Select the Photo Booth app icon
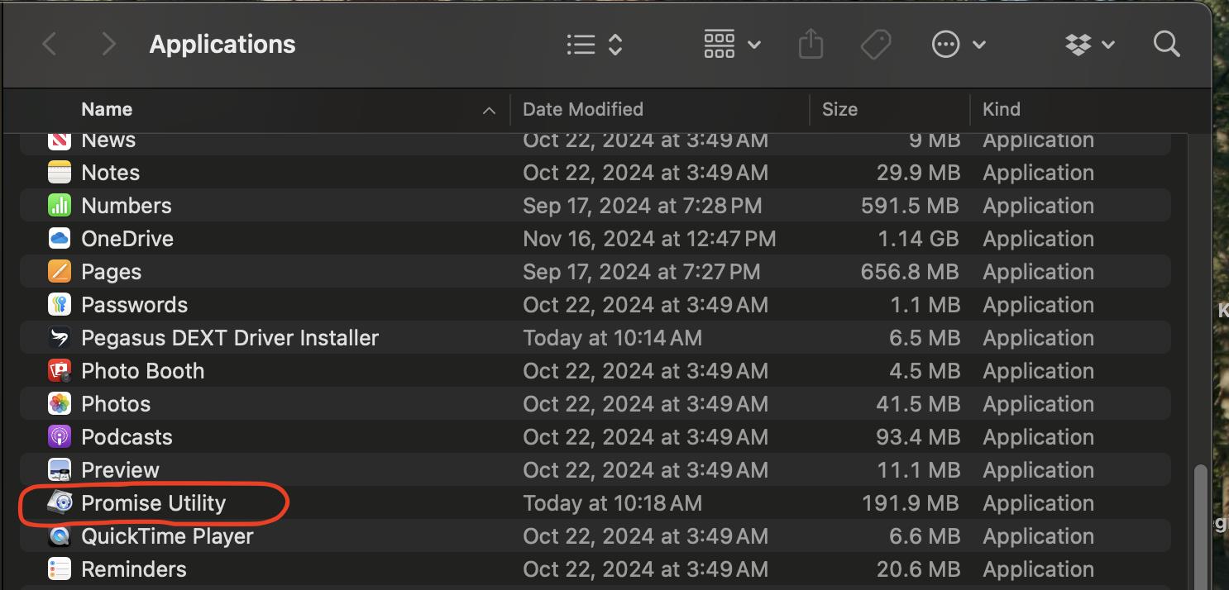1229x590 pixels. (x=60, y=371)
